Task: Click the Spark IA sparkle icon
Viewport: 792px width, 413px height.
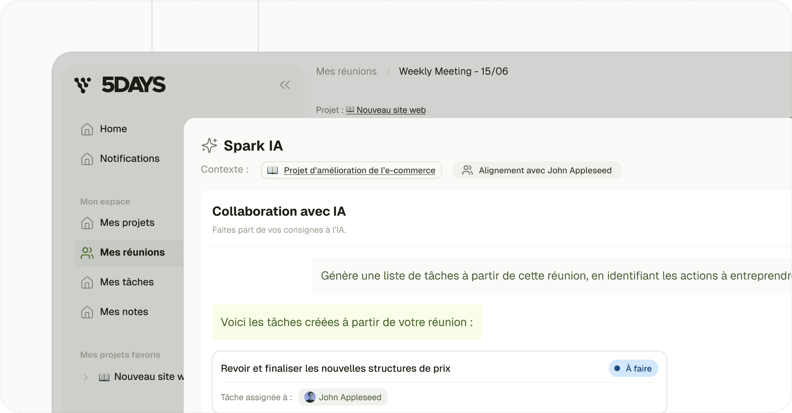Action: point(209,145)
